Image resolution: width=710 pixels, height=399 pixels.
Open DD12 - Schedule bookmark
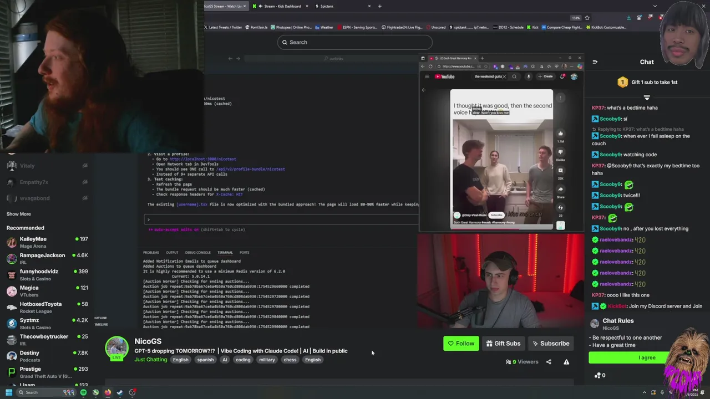pyautogui.click(x=508, y=27)
